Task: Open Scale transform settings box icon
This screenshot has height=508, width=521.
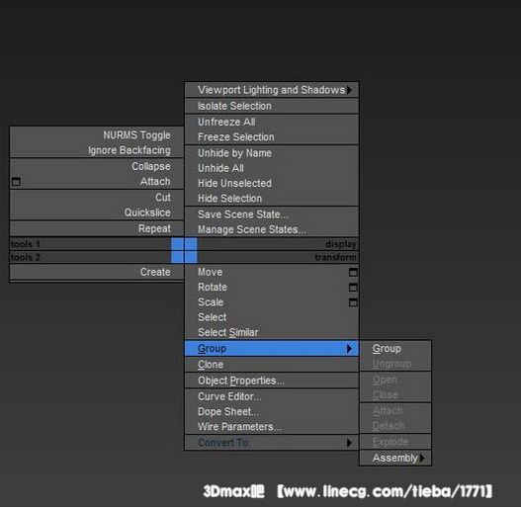Action: (x=353, y=302)
